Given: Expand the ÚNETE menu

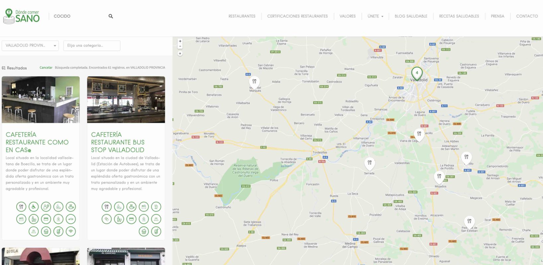Looking at the screenshot, I should [x=375, y=16].
